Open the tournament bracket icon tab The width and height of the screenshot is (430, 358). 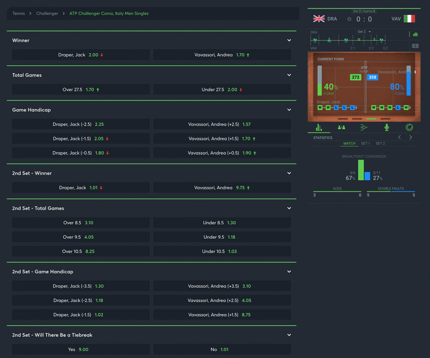coord(364,128)
